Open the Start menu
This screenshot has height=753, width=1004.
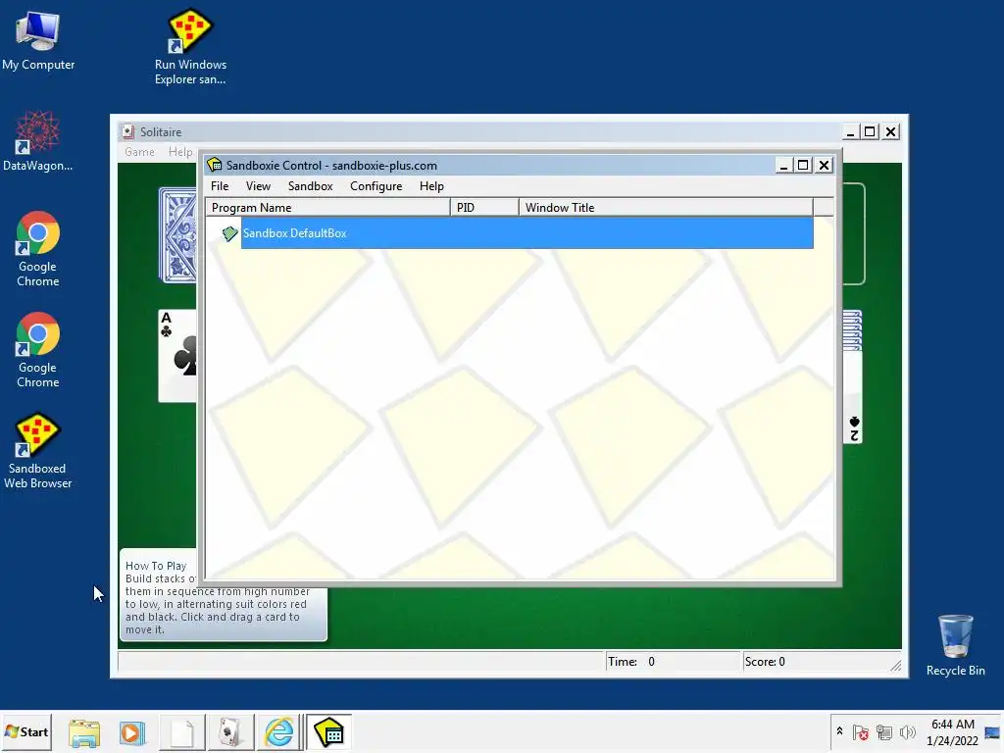pos(26,731)
